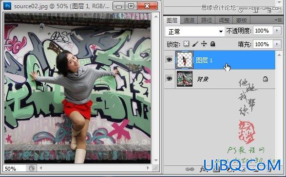Open the 填充 fill slider arrow
Viewport: 286px width, 177px height.
click(x=277, y=44)
